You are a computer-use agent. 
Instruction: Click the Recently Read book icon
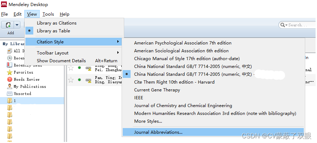point(10,65)
